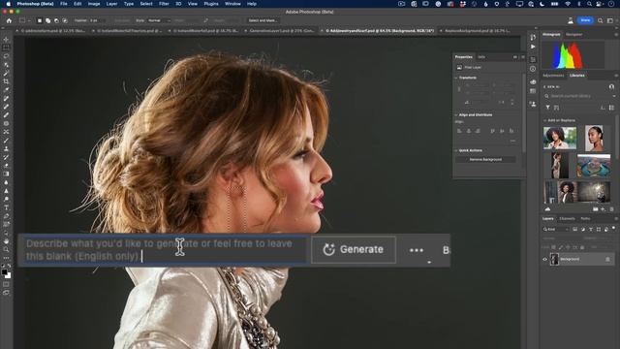The height and width of the screenshot is (349, 620).
Task: Select the Zoom tool in toolbar
Action: pyautogui.click(x=6, y=249)
